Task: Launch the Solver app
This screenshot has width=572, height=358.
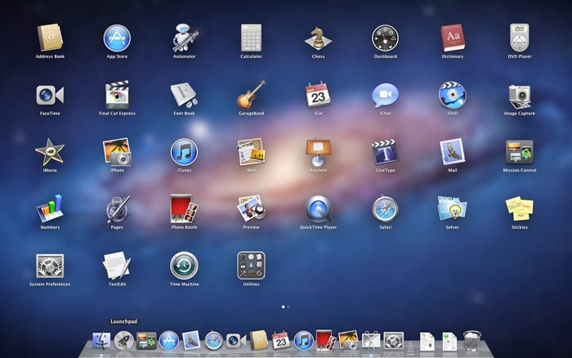Action: click(x=453, y=208)
